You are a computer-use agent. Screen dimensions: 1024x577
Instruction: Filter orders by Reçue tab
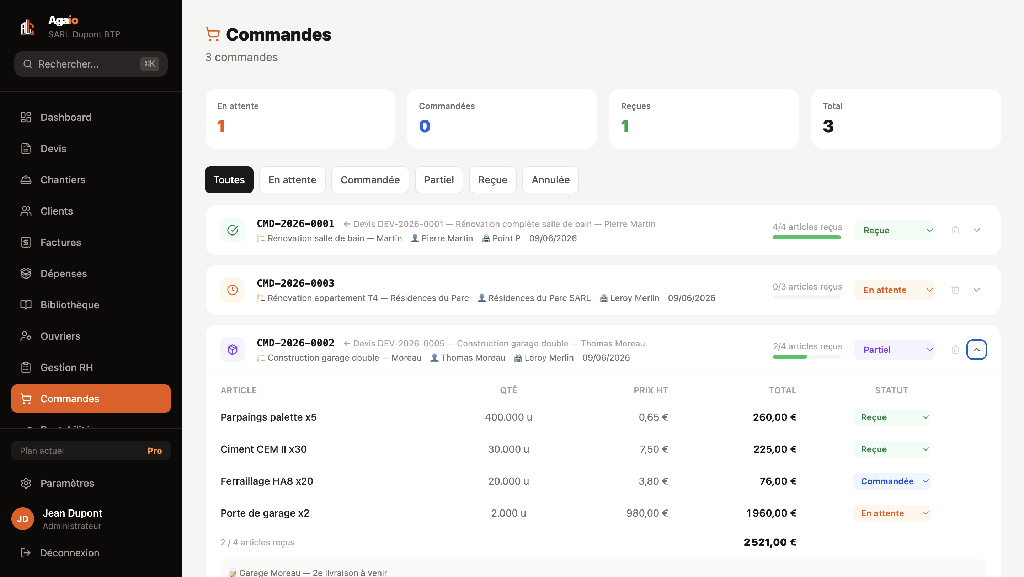[x=492, y=180]
